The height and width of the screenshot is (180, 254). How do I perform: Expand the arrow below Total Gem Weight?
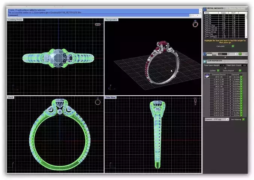(x=225, y=68)
